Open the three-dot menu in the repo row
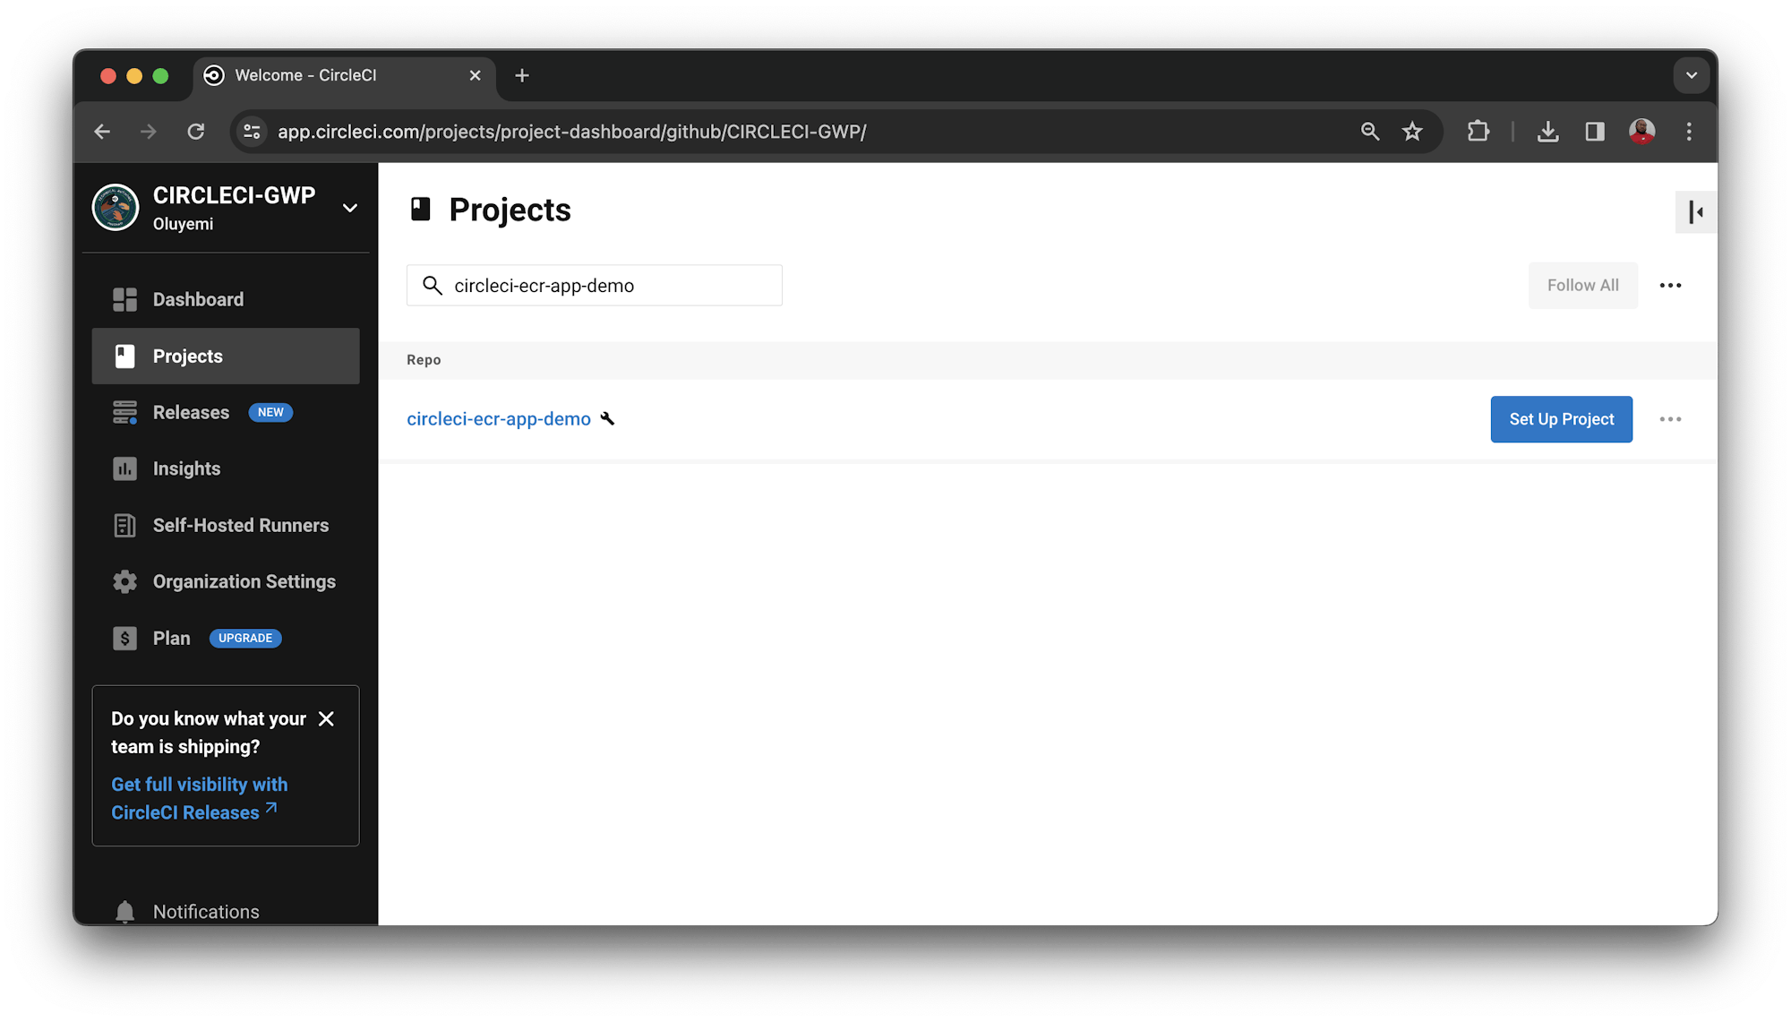Screen dimensions: 1791x1022 1671,419
